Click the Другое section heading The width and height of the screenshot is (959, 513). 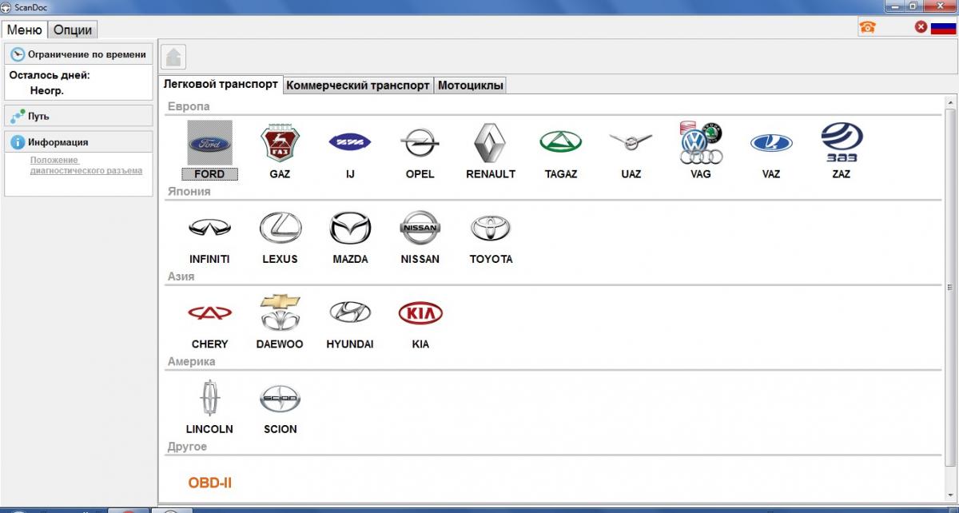coord(187,447)
